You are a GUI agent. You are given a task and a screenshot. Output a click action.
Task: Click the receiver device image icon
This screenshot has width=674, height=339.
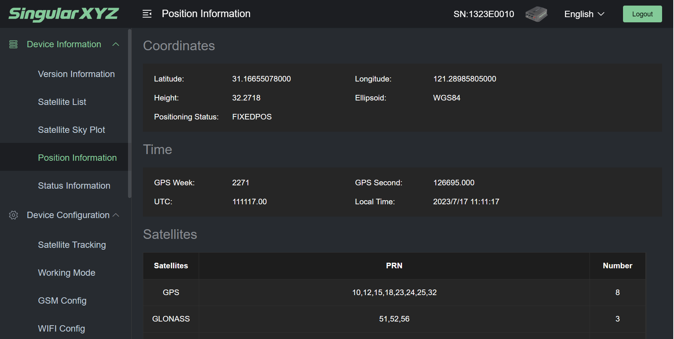pos(536,14)
